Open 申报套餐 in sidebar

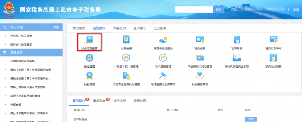tap(16, 105)
